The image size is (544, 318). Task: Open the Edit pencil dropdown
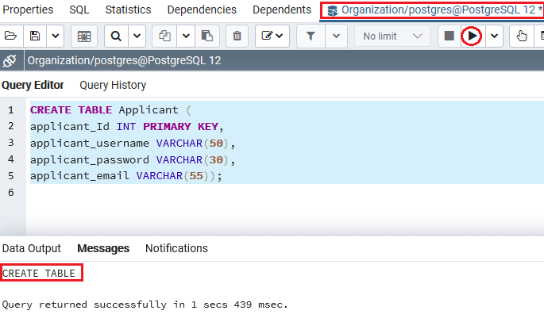coord(272,36)
